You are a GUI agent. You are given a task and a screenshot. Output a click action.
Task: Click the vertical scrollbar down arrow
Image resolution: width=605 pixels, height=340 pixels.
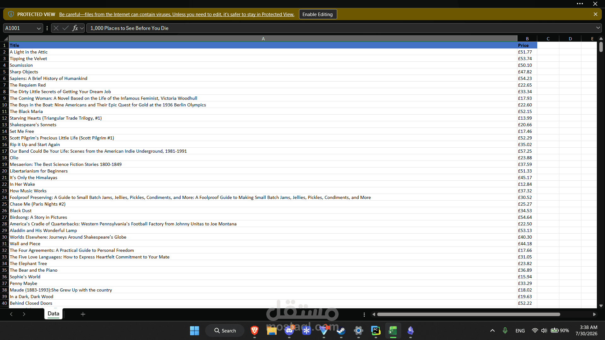[601, 306]
